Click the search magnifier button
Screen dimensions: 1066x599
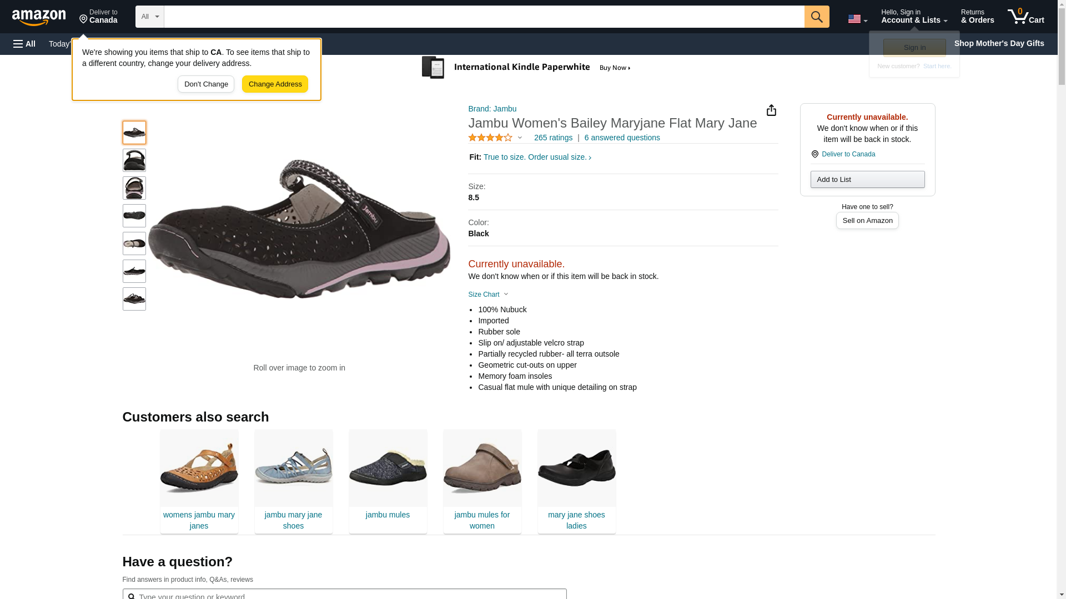816,17
